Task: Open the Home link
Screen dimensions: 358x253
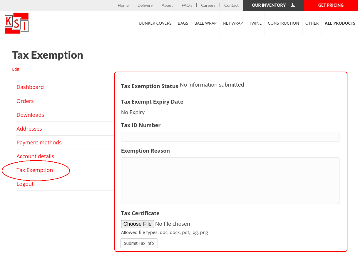Action: (123, 5)
